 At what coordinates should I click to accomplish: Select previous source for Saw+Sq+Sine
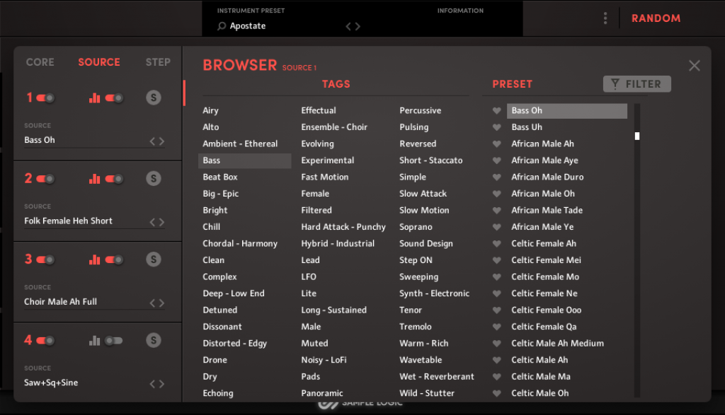point(152,384)
